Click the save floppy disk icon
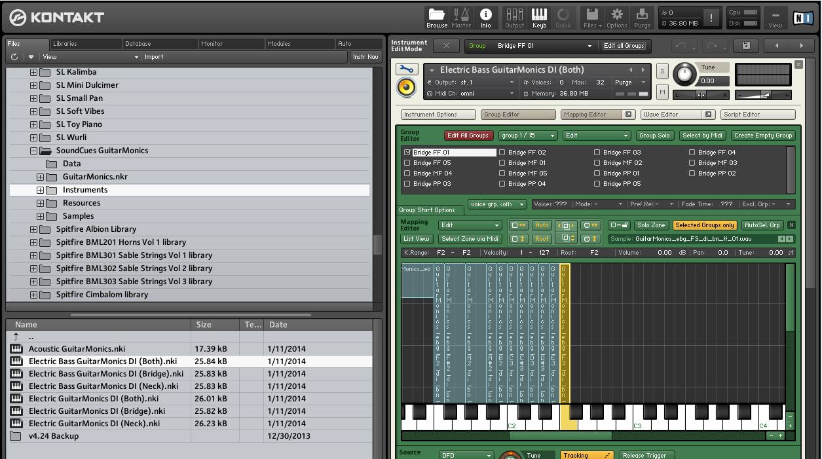The image size is (822, 459). click(746, 46)
